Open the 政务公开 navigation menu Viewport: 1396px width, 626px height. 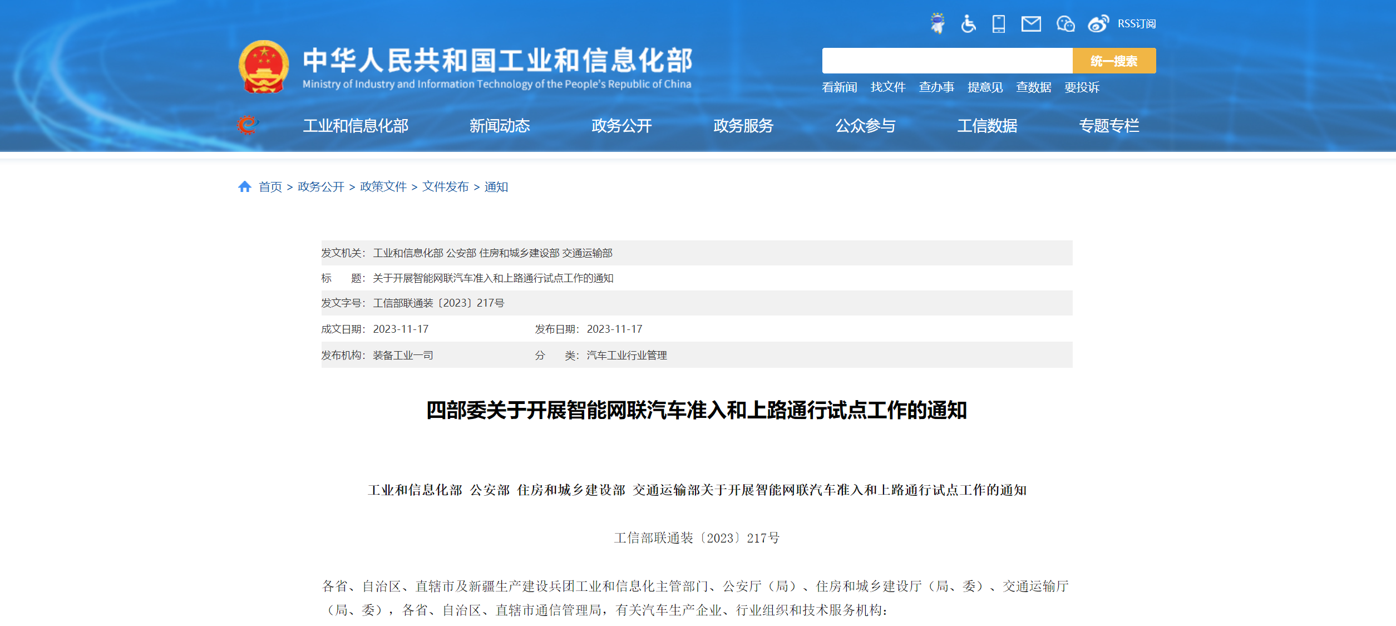[x=621, y=126]
